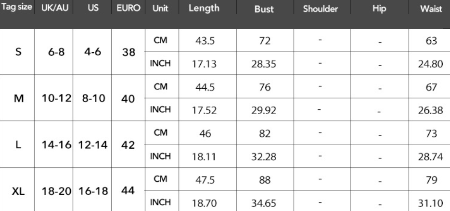
Task: Select EURO size 44 cell
Action: [x=128, y=190]
